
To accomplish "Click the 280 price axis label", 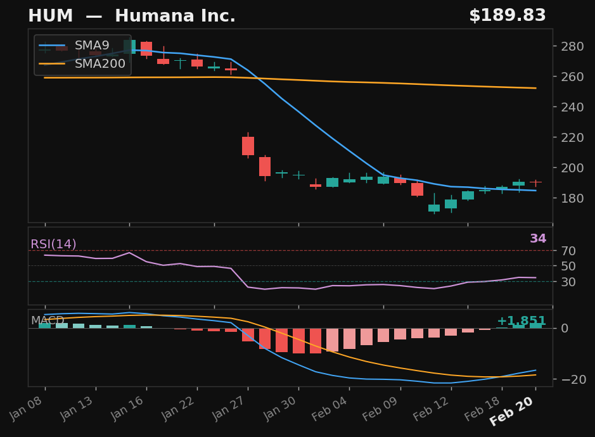I will [572, 46].
